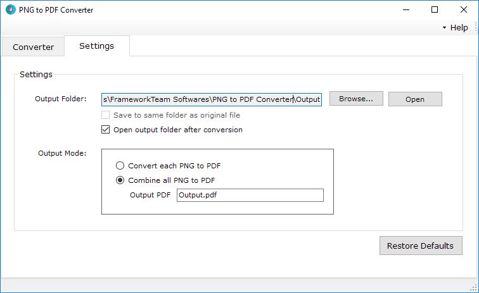This screenshot has height=293, width=479.
Task: Select Convert each PNG to PDF option
Action: (x=120, y=166)
